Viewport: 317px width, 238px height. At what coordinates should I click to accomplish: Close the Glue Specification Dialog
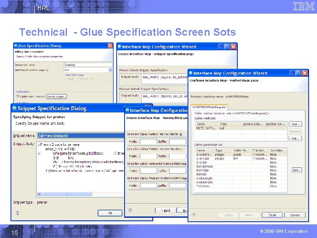[110, 46]
